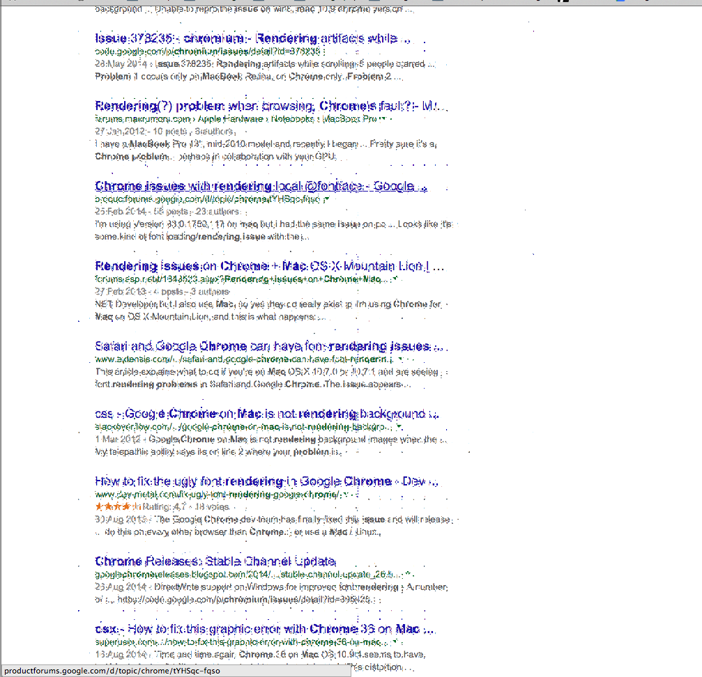Expand dropdown arrow beside googlechromereleases.blogspot.com URL

click(409, 574)
